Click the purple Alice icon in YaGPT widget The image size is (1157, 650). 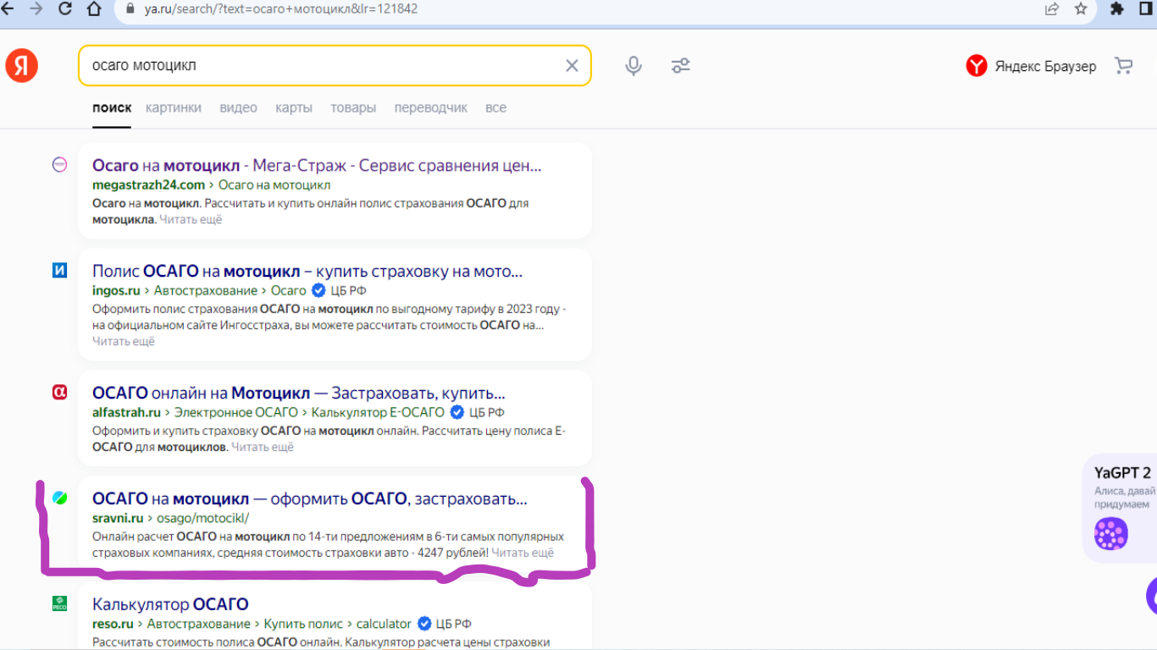pos(1110,534)
